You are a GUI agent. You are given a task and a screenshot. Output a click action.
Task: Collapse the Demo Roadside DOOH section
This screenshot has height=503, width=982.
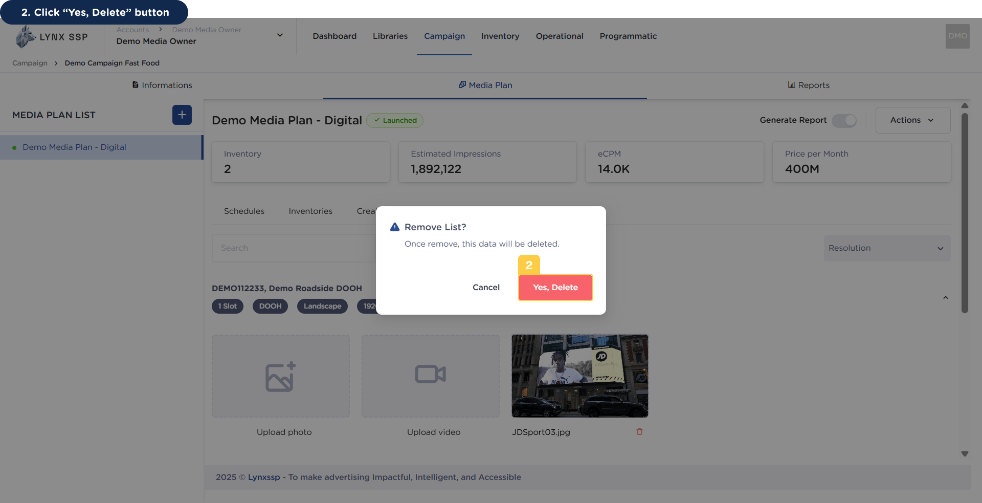pos(946,297)
